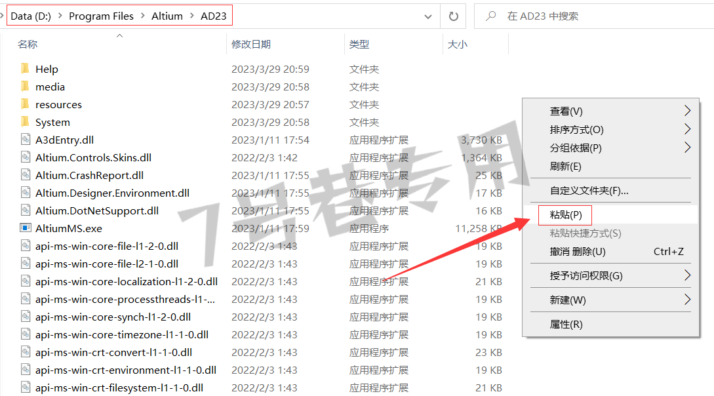The height and width of the screenshot is (396, 714).
Task: Choose 粘贴(P) from the context menu
Action: click(610, 215)
